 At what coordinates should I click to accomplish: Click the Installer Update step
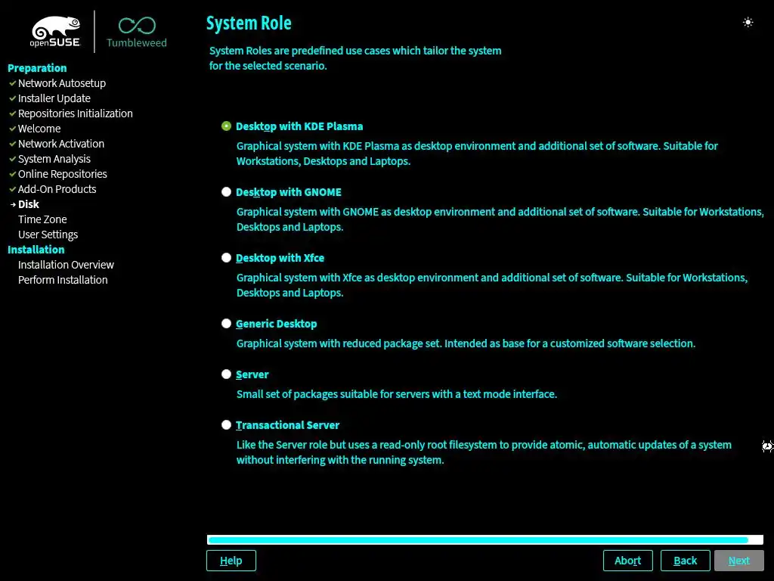(x=54, y=98)
